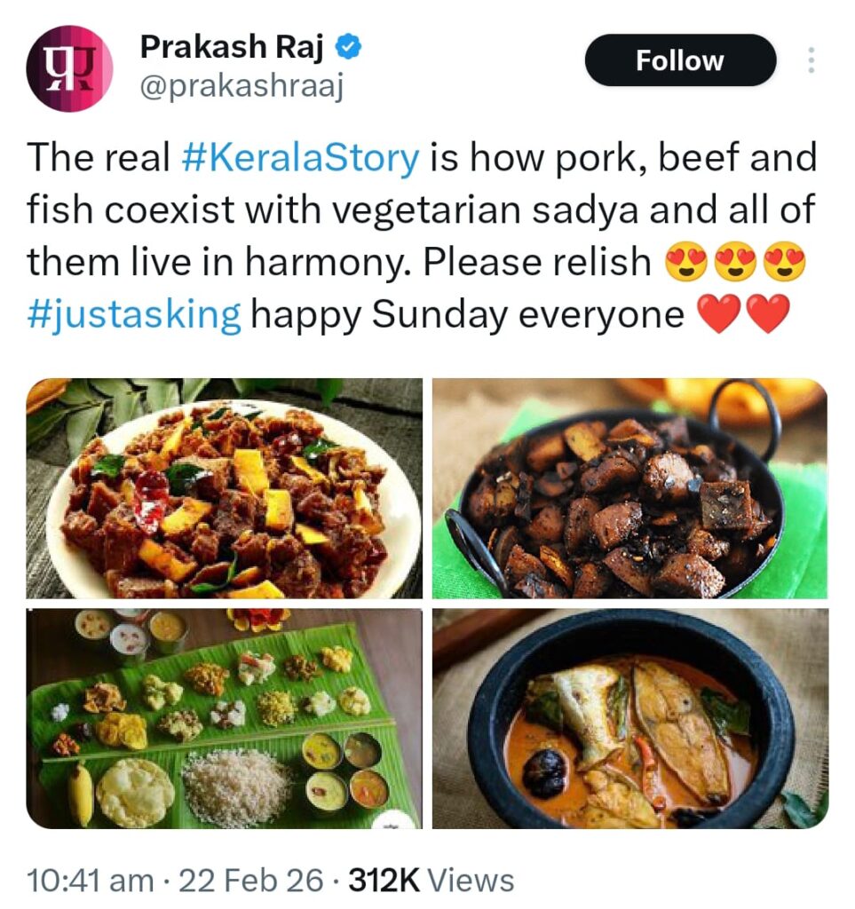This screenshot has height=909, width=855.
Task: Click the 10:41 am timestamp
Action: [x=91, y=881]
